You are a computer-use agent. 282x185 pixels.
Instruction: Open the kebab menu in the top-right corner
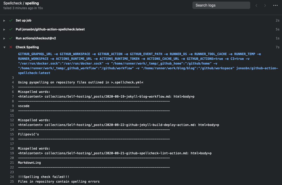pyautogui.click(x=275, y=5)
